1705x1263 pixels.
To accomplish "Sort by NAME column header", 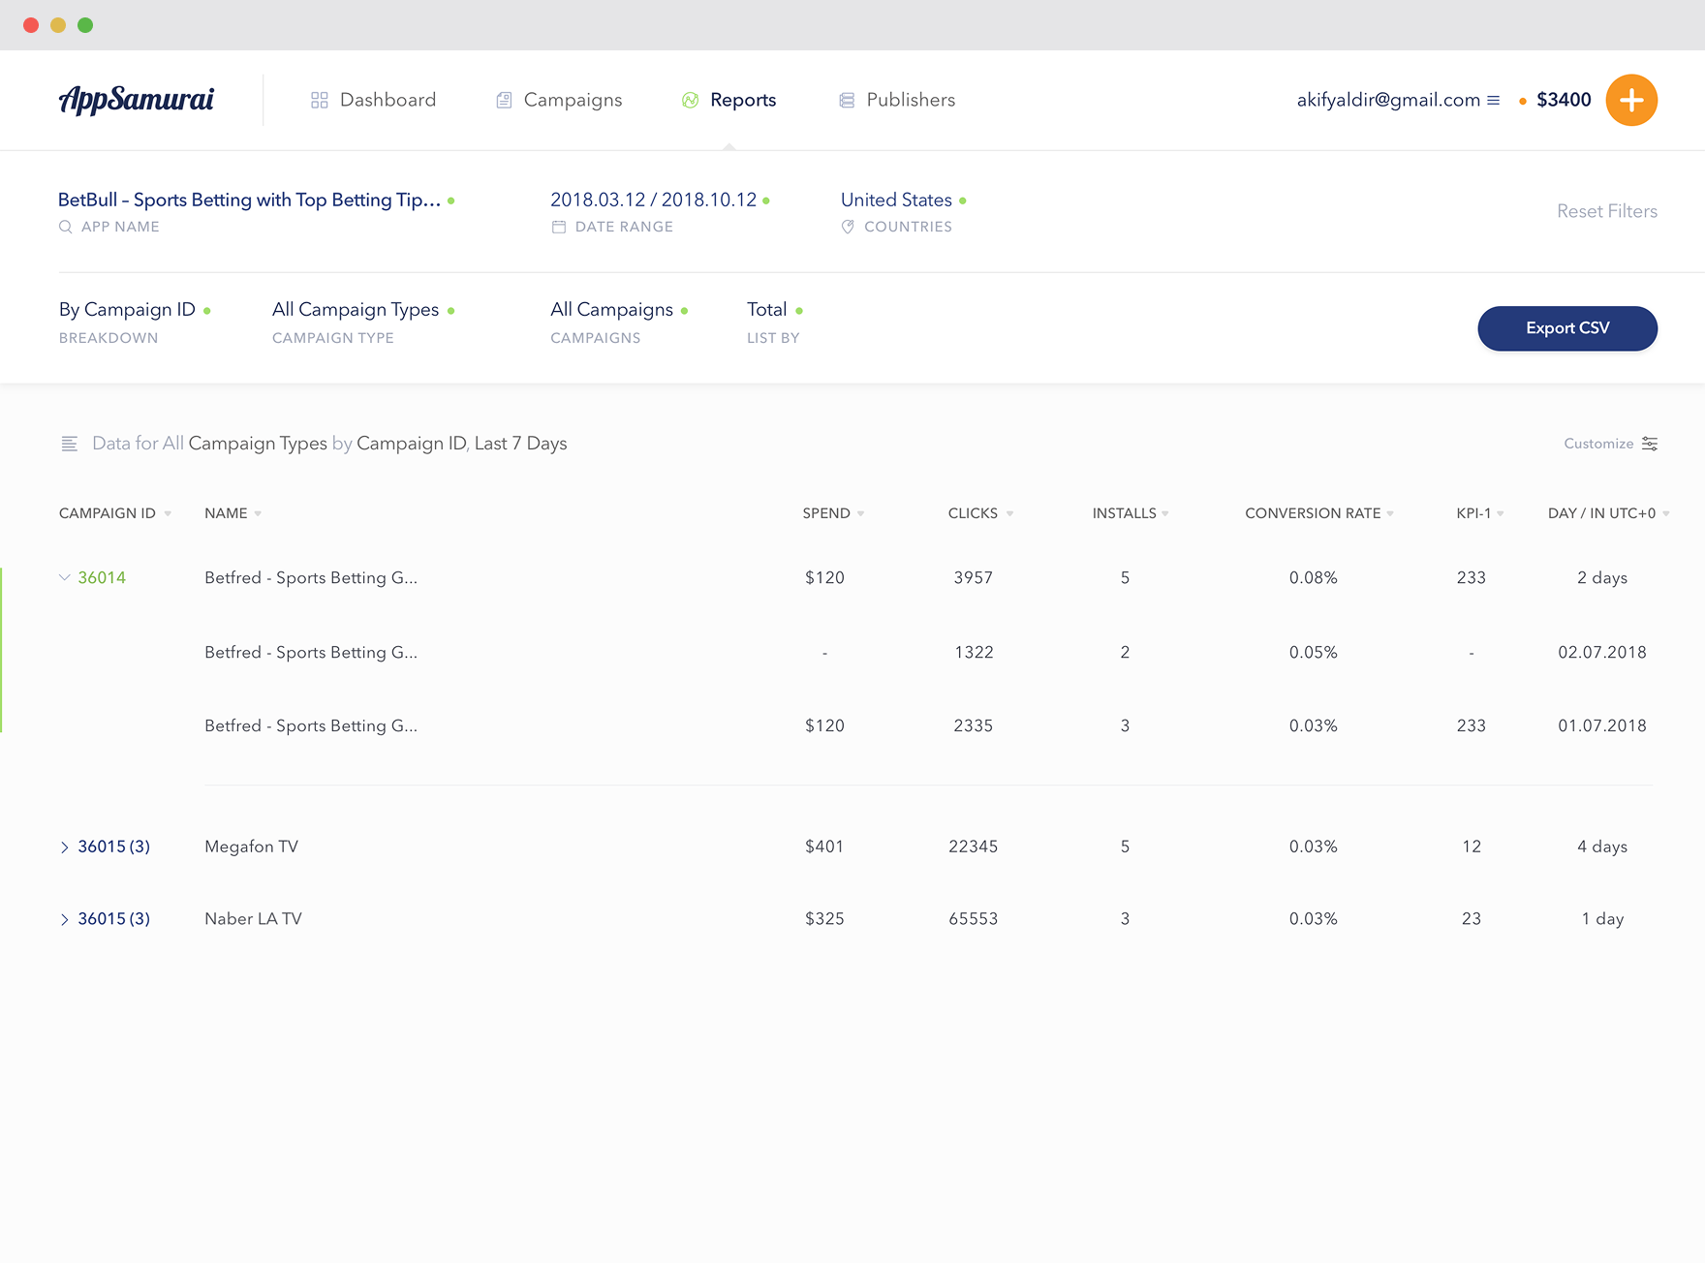I will click(232, 513).
